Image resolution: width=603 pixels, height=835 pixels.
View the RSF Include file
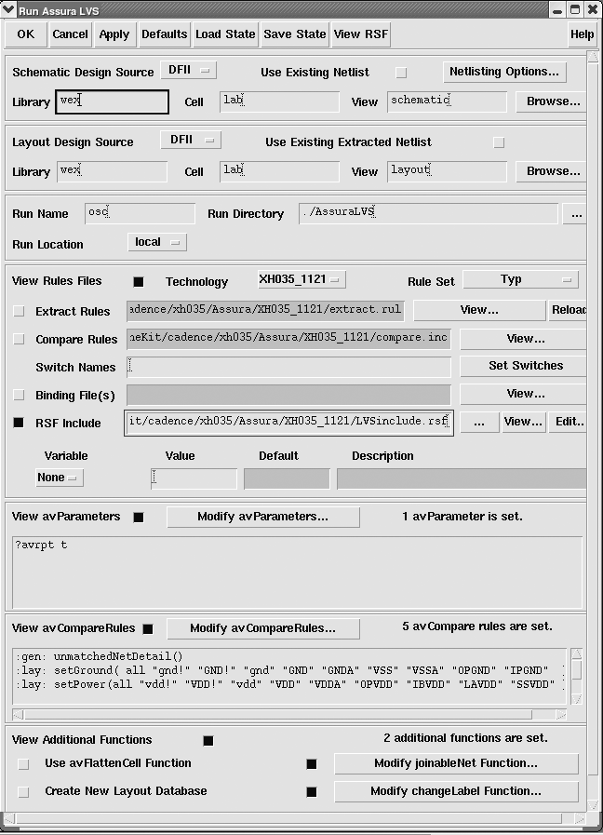(524, 423)
